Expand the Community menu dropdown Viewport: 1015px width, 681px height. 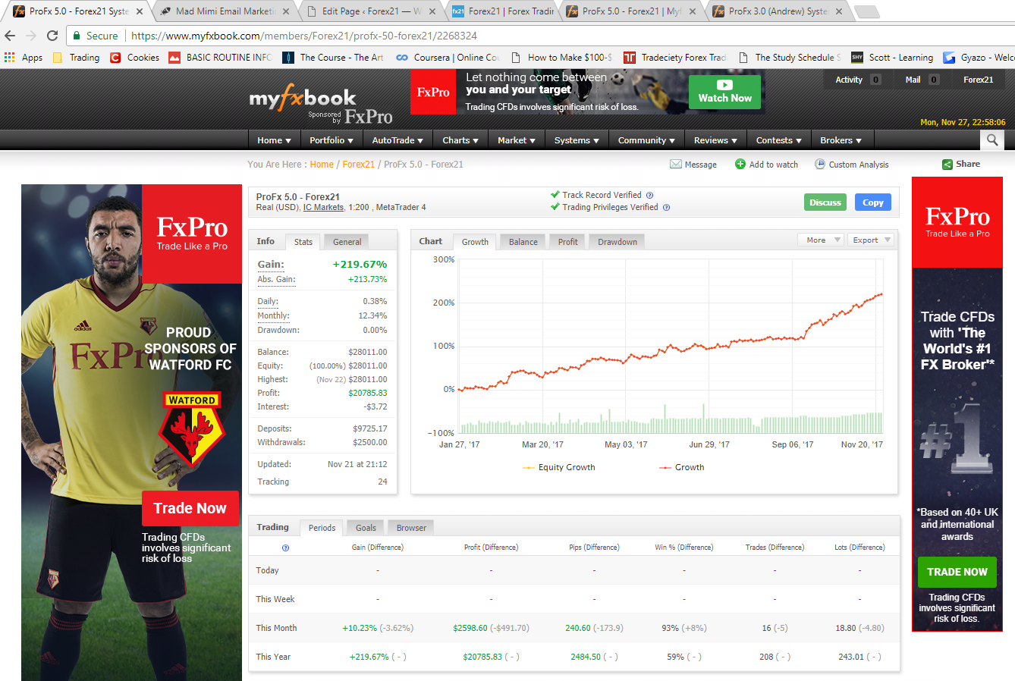point(646,140)
